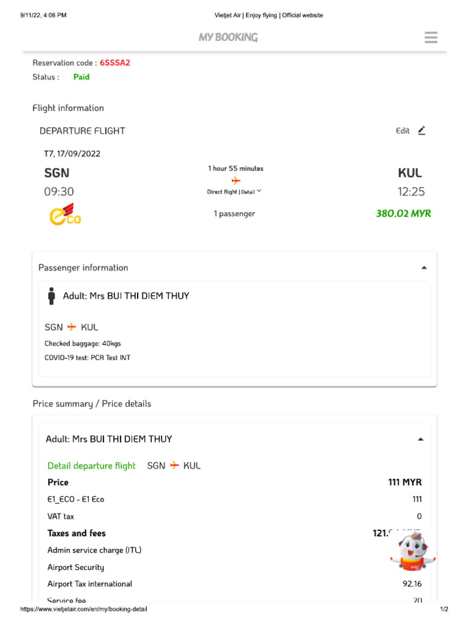
Task: Click reservation code 6SSSA2
Action: (115, 63)
